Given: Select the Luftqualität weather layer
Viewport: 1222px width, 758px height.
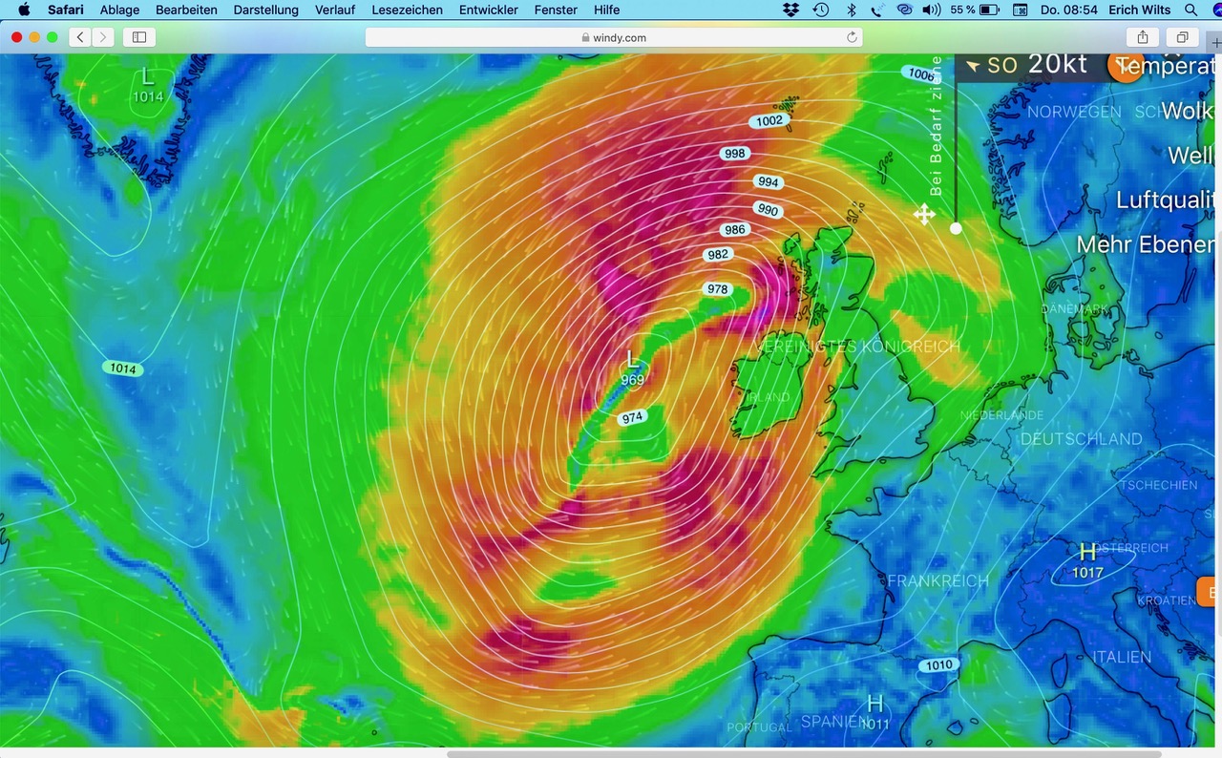Looking at the screenshot, I should click(x=1165, y=200).
